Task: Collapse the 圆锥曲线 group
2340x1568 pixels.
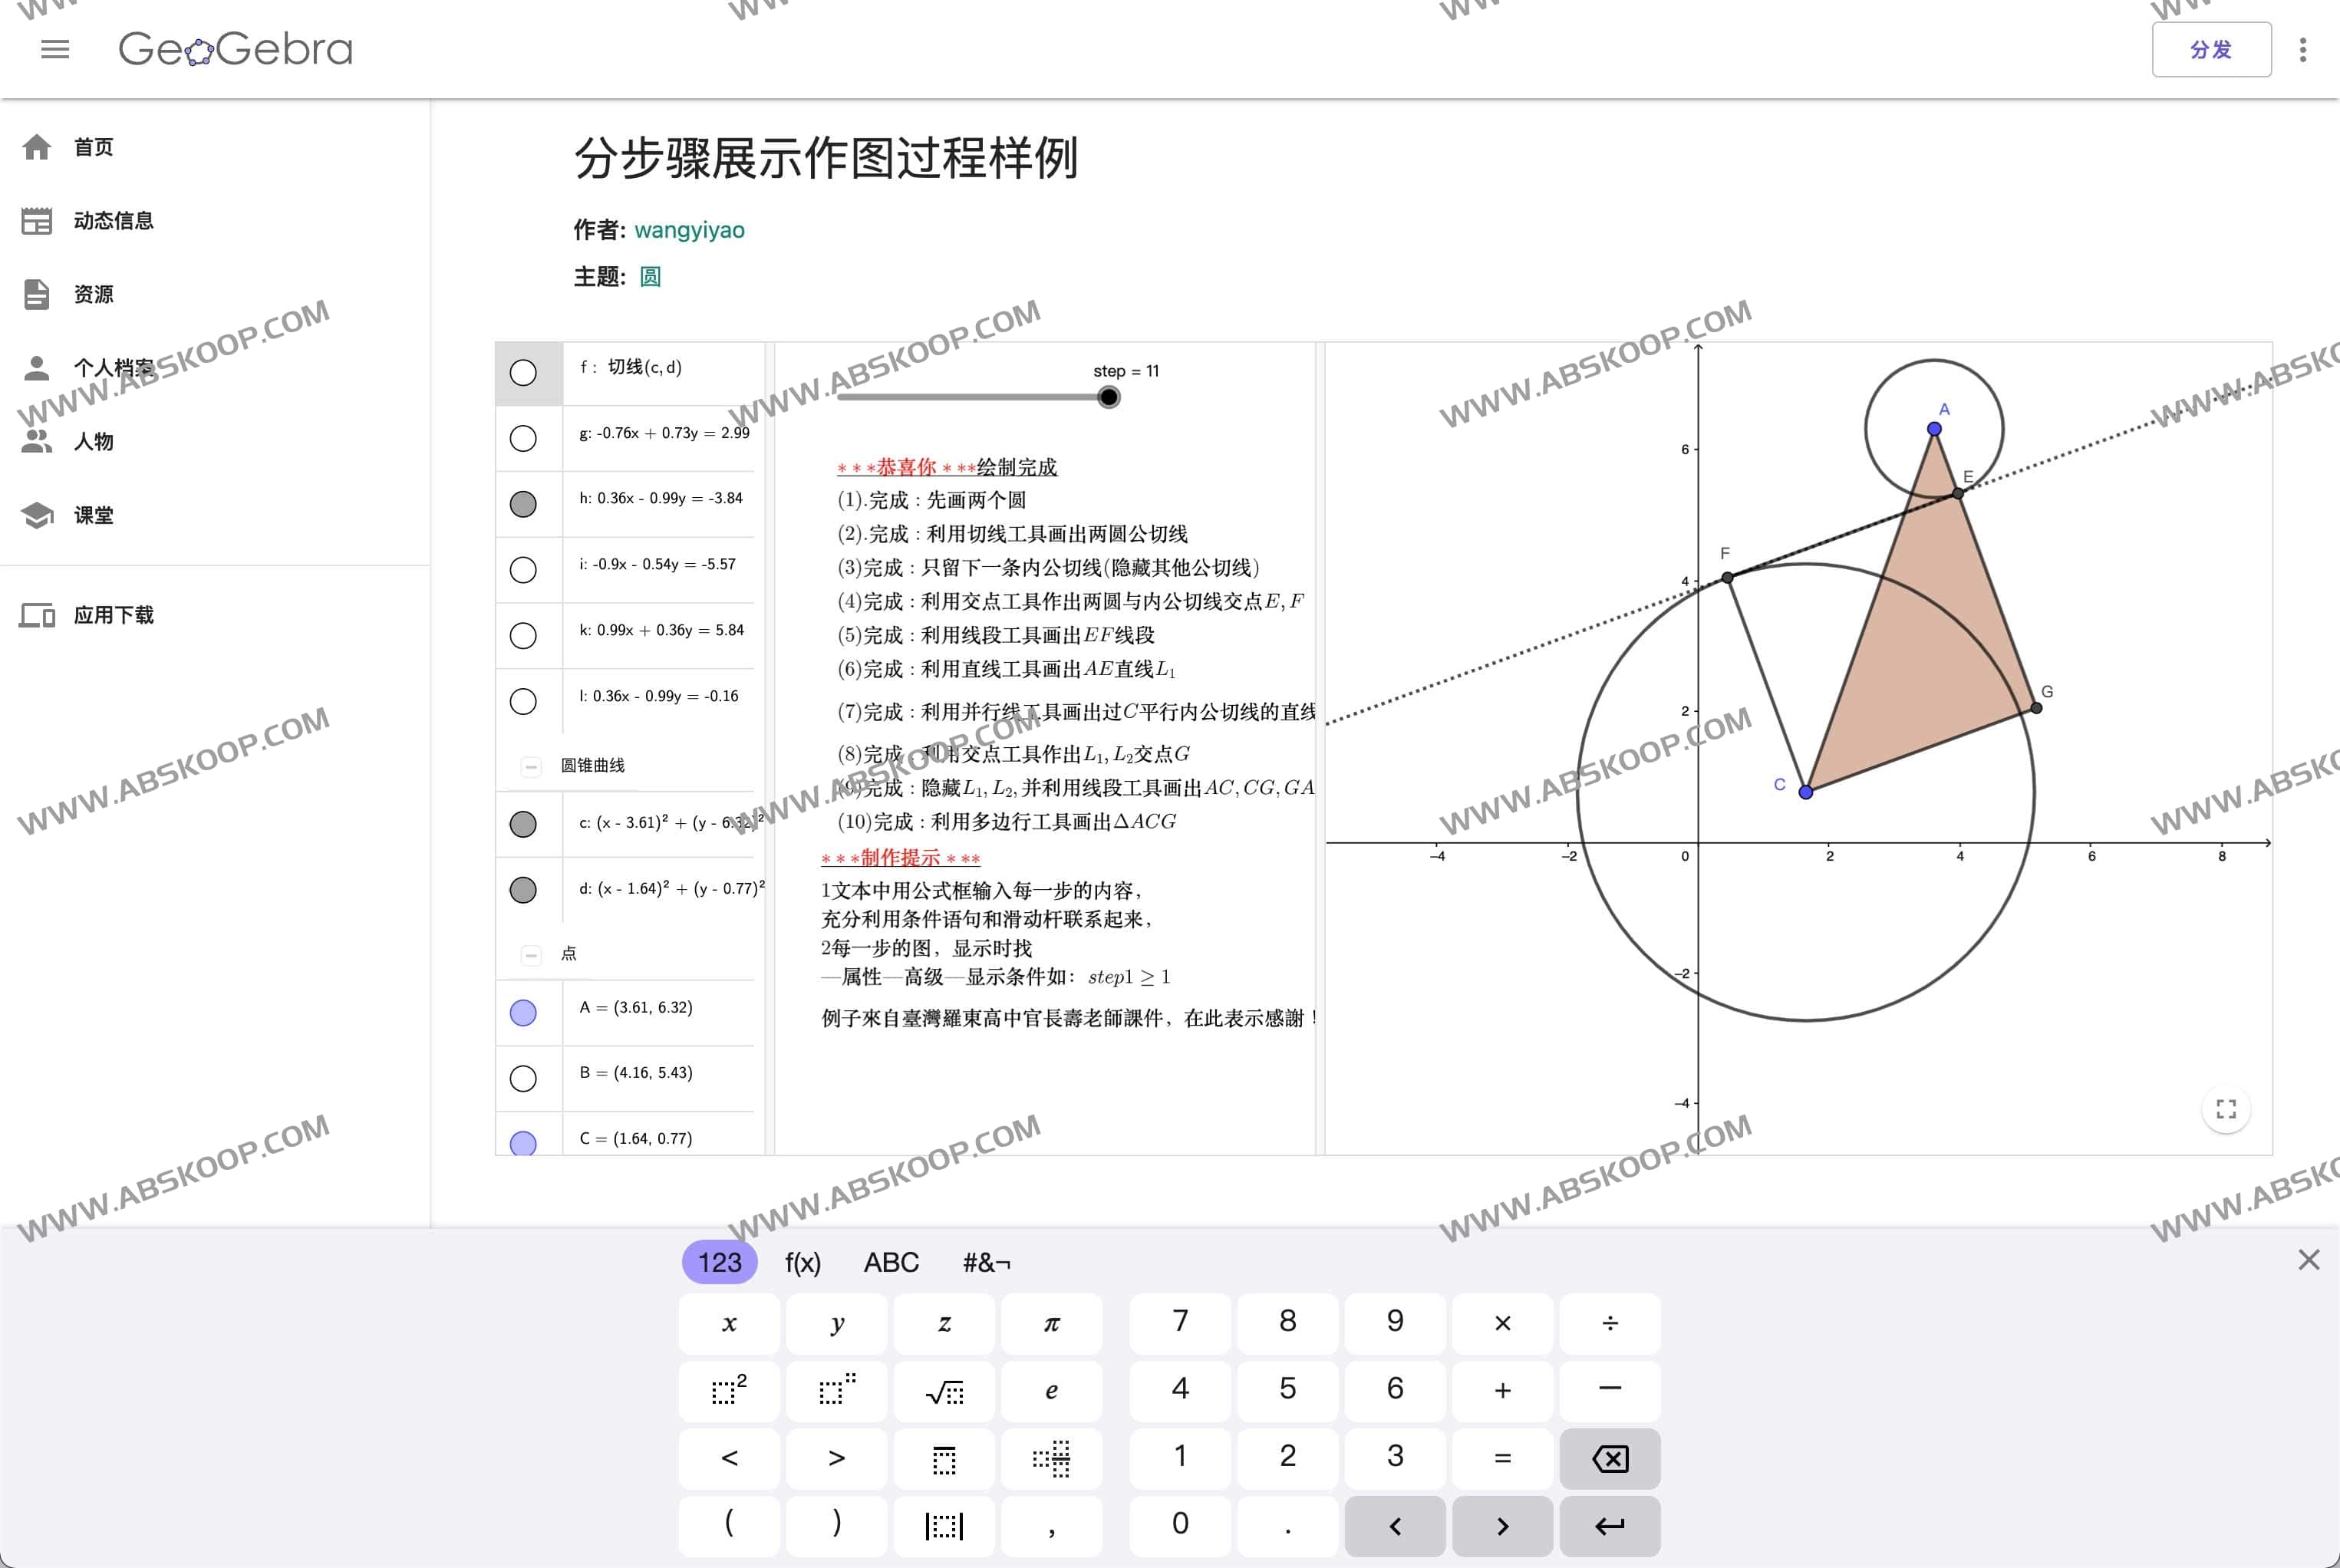Action: click(531, 767)
